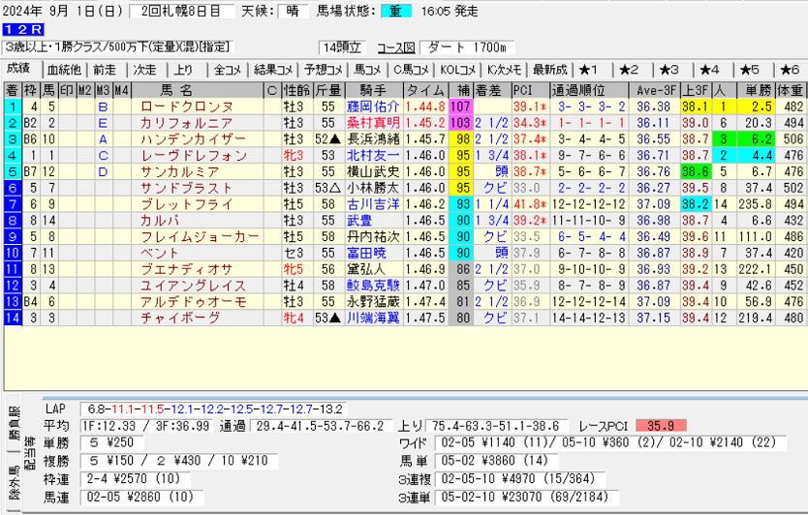Image resolution: width=808 pixels, height=515 pixels.
Task: Open the K次メモ tab
Action: (x=504, y=69)
